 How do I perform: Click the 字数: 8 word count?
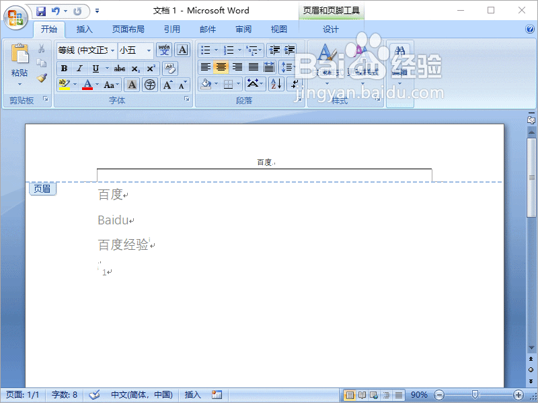pyautogui.click(x=65, y=395)
